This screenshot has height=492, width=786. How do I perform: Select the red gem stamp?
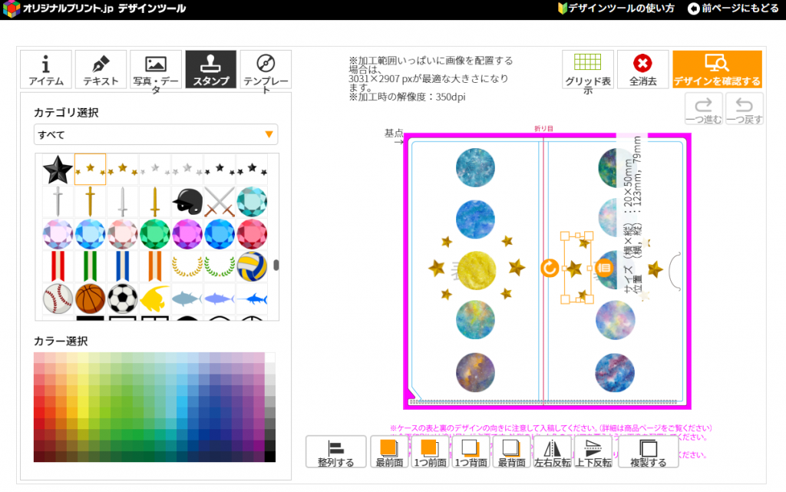(x=252, y=234)
